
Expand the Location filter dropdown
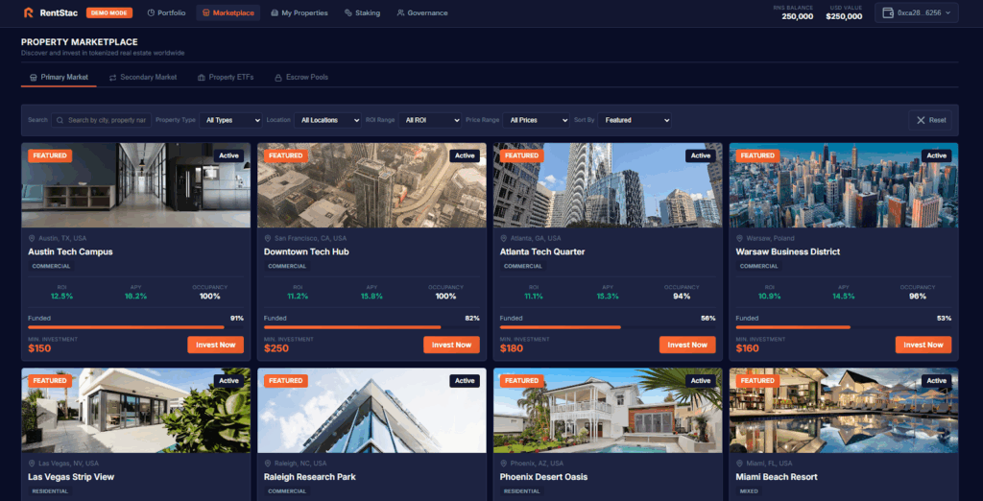point(329,120)
